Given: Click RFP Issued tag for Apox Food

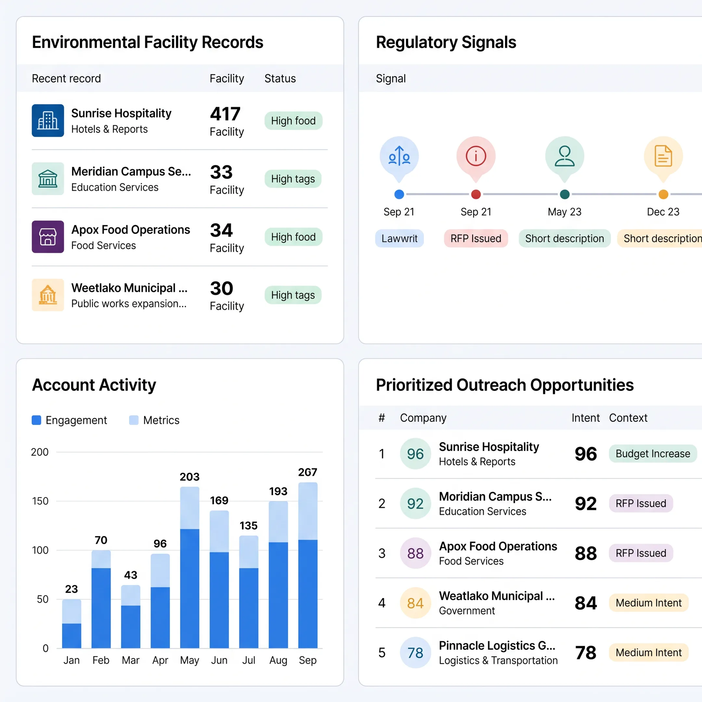Looking at the screenshot, I should coord(641,553).
